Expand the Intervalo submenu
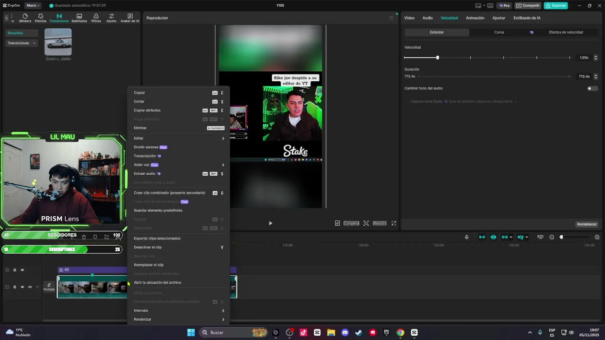Screen dimensions: 605x340 (x=179, y=310)
